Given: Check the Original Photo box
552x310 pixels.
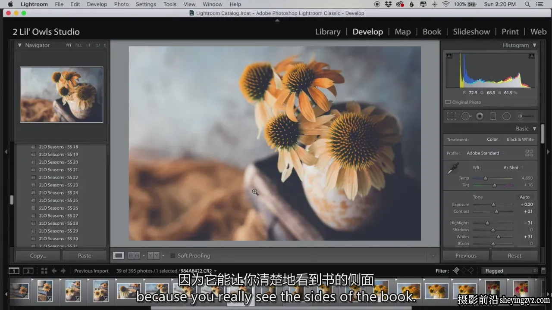Looking at the screenshot, I should [448, 102].
